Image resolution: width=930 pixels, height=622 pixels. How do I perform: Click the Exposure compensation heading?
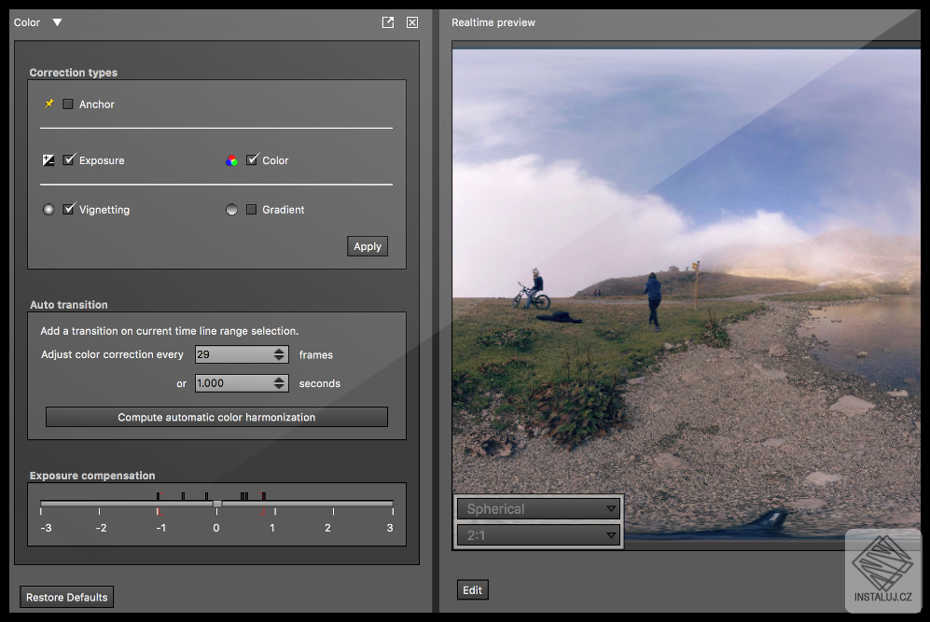[92, 476]
